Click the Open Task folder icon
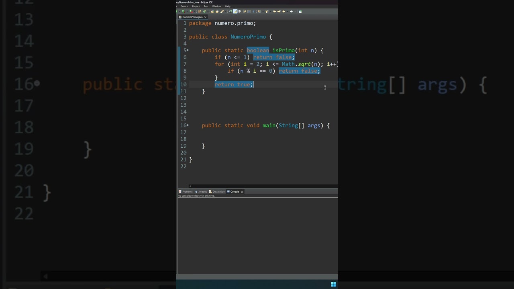This screenshot has width=514, height=289. (x=217, y=12)
